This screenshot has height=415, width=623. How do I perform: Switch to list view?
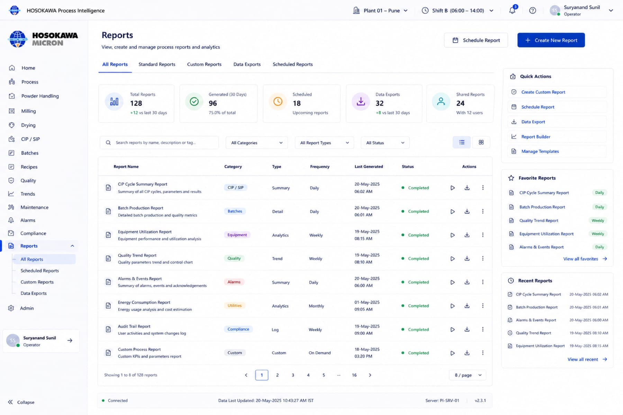pyautogui.click(x=462, y=142)
